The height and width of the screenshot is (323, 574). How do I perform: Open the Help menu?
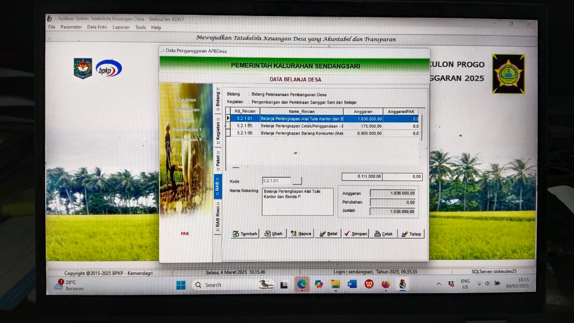coord(156,27)
